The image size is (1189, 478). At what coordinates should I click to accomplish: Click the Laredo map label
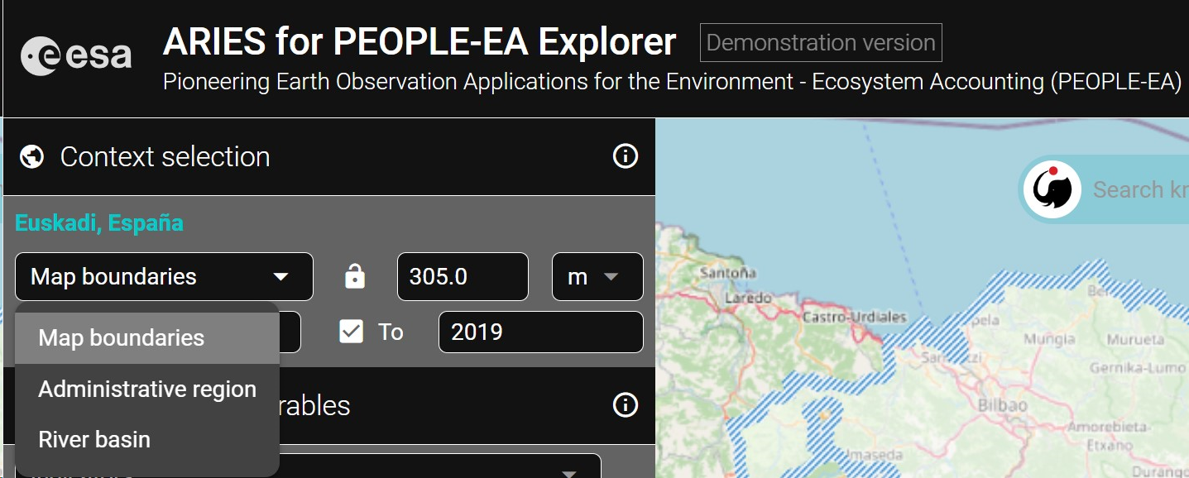[x=748, y=298]
